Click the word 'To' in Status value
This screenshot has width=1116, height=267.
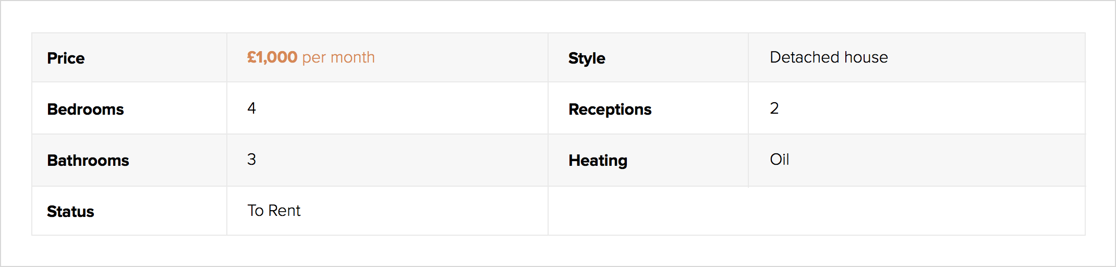tap(256, 210)
